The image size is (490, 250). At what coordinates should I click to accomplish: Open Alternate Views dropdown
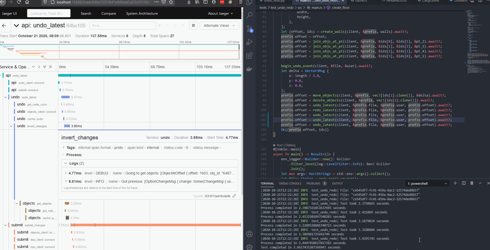[219, 26]
